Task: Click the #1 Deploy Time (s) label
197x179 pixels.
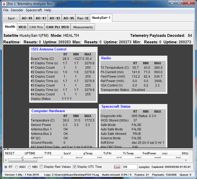Action: 44,63
